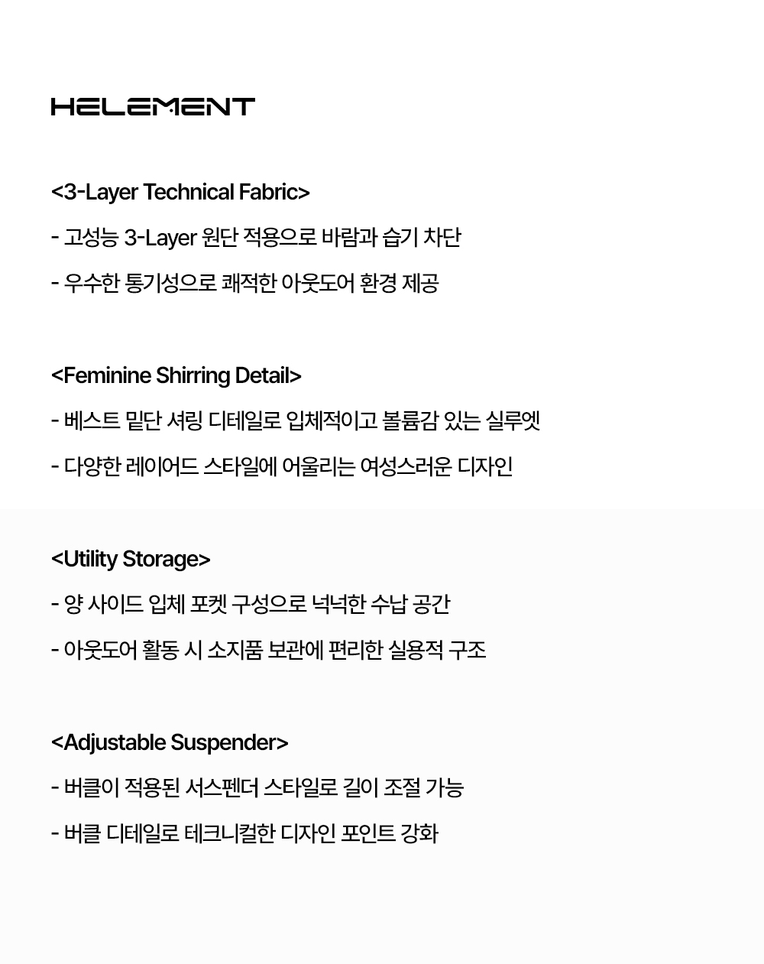Click the 3-Layer Technical Fabric heading

tap(180, 192)
